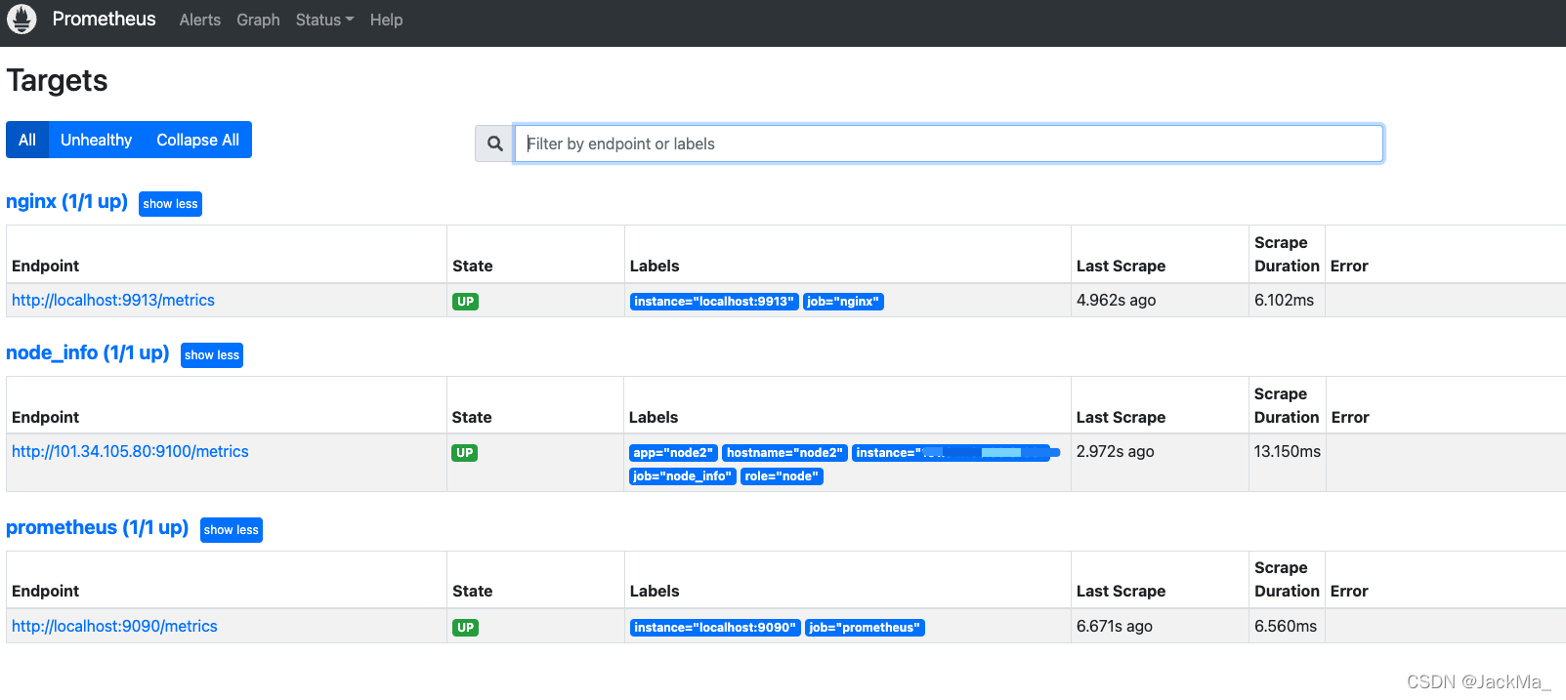The width and height of the screenshot is (1566, 700).
Task: Click the magnifying glass search icon
Action: pyautogui.click(x=494, y=144)
